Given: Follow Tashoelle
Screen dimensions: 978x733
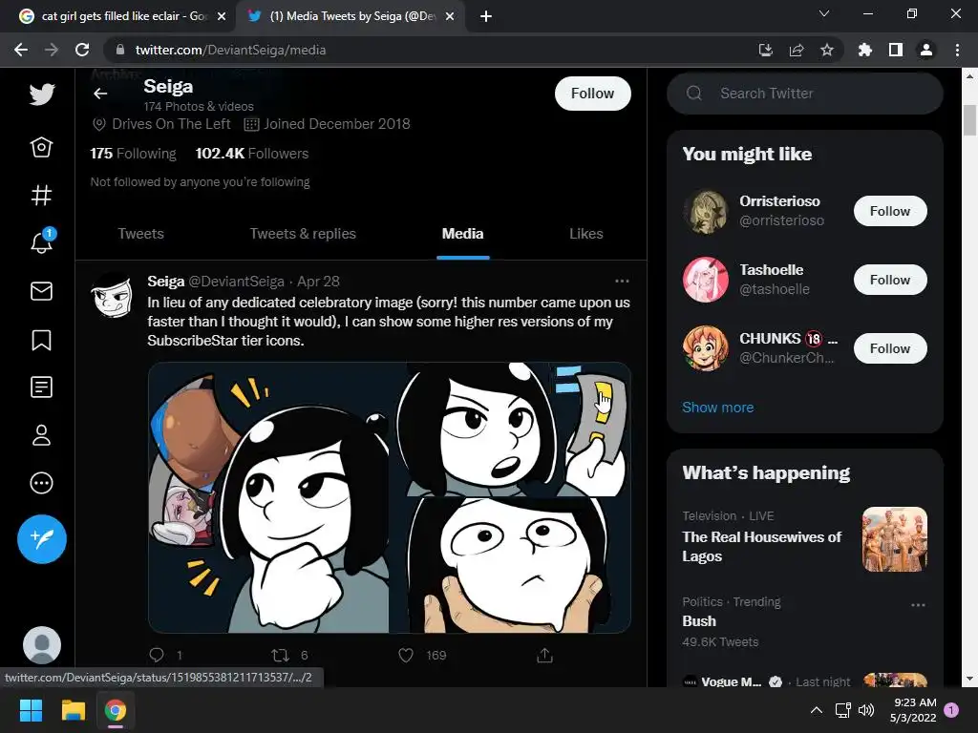Looking at the screenshot, I should click(x=890, y=280).
